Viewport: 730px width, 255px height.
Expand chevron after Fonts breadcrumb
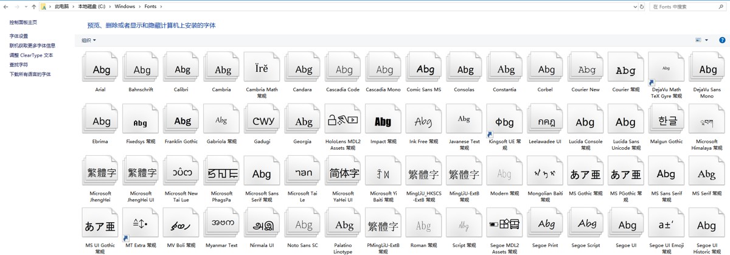pos(160,7)
